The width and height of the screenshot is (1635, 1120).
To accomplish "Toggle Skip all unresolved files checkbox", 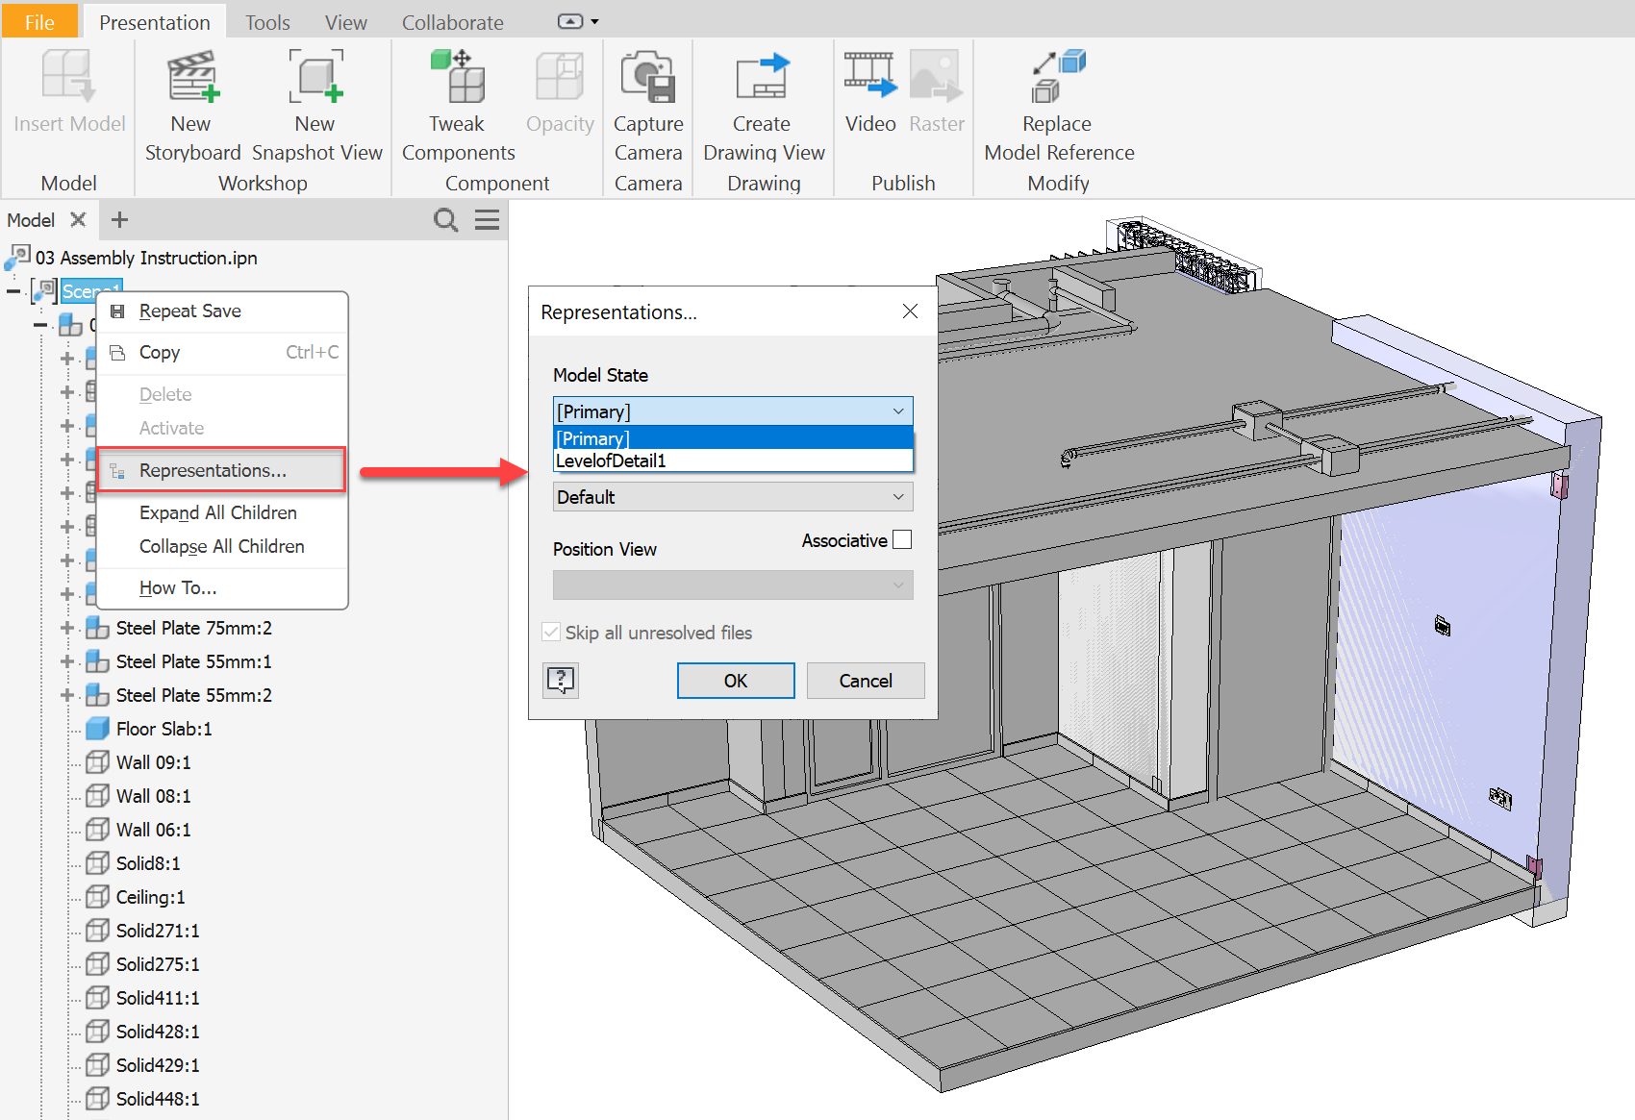I will [552, 633].
